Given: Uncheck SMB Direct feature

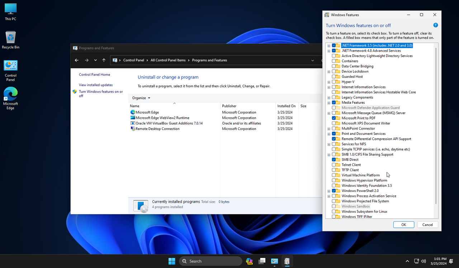Looking at the screenshot, I should coord(334,160).
